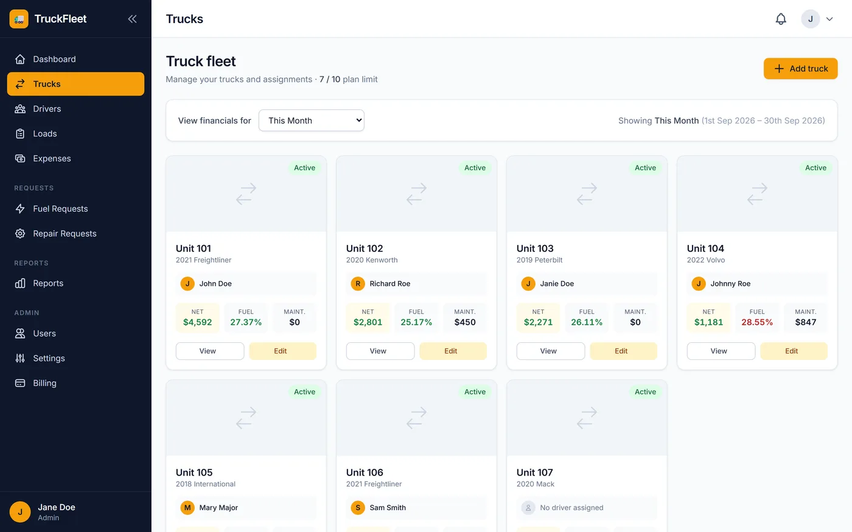Open Jane Doe Admin profile in sidebar footer
Screen dimensions: 852x532
(x=75, y=512)
